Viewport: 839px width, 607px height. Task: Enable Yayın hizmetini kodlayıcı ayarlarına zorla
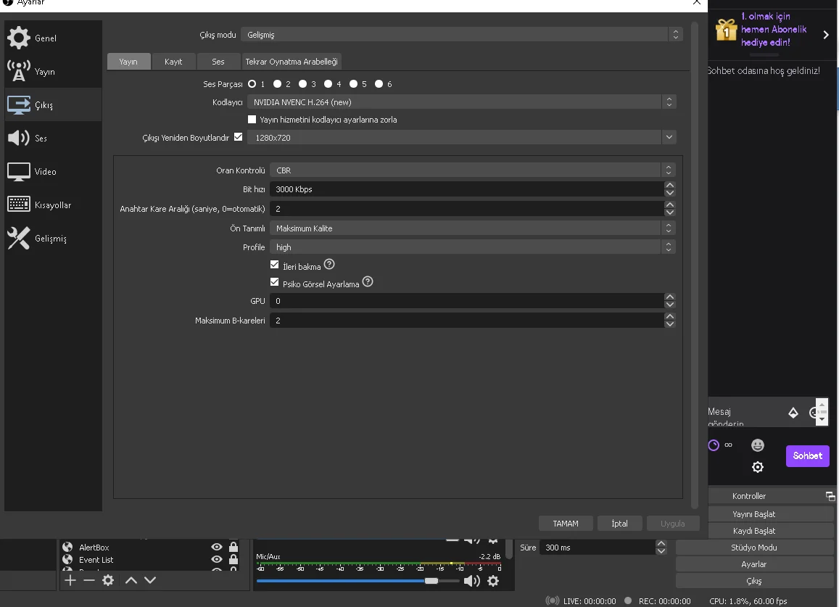coord(252,120)
